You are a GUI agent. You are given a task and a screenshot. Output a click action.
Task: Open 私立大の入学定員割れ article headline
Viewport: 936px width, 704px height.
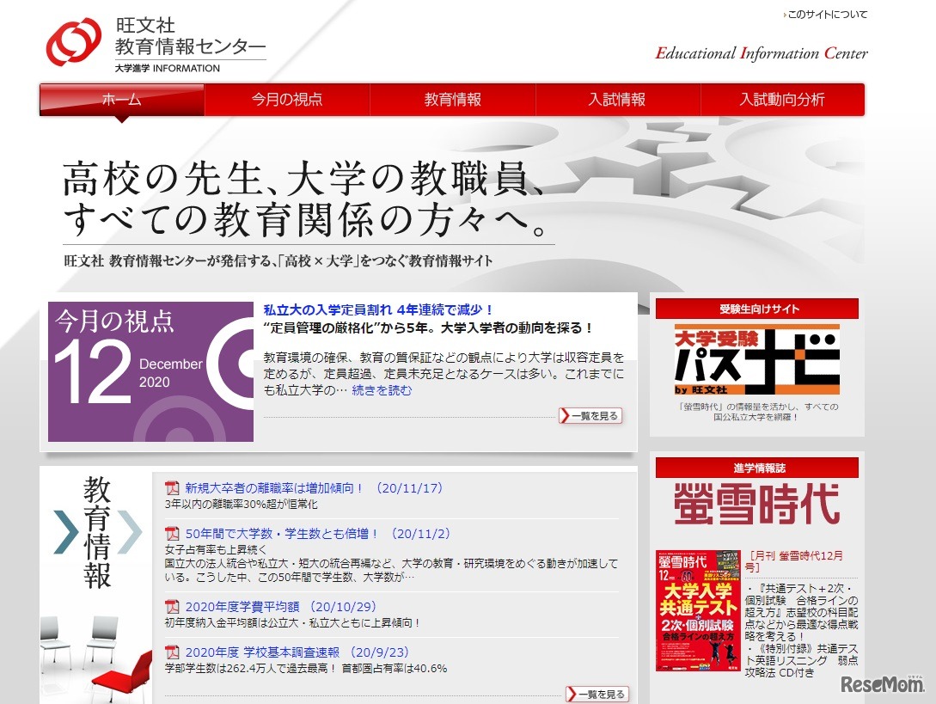click(378, 310)
